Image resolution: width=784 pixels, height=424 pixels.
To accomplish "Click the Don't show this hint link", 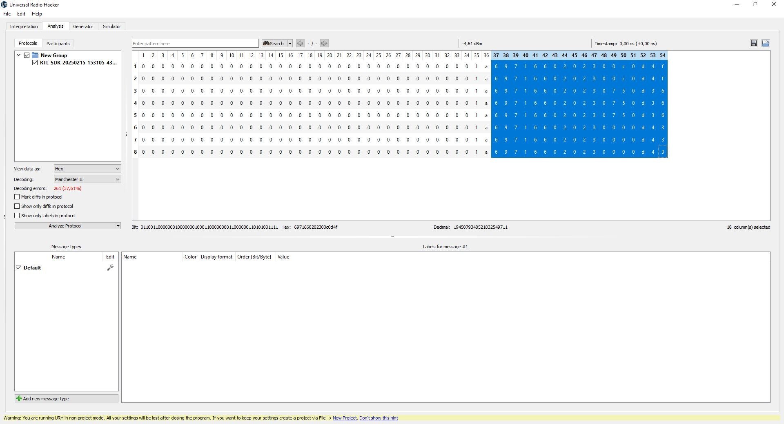I will pyautogui.click(x=379, y=418).
